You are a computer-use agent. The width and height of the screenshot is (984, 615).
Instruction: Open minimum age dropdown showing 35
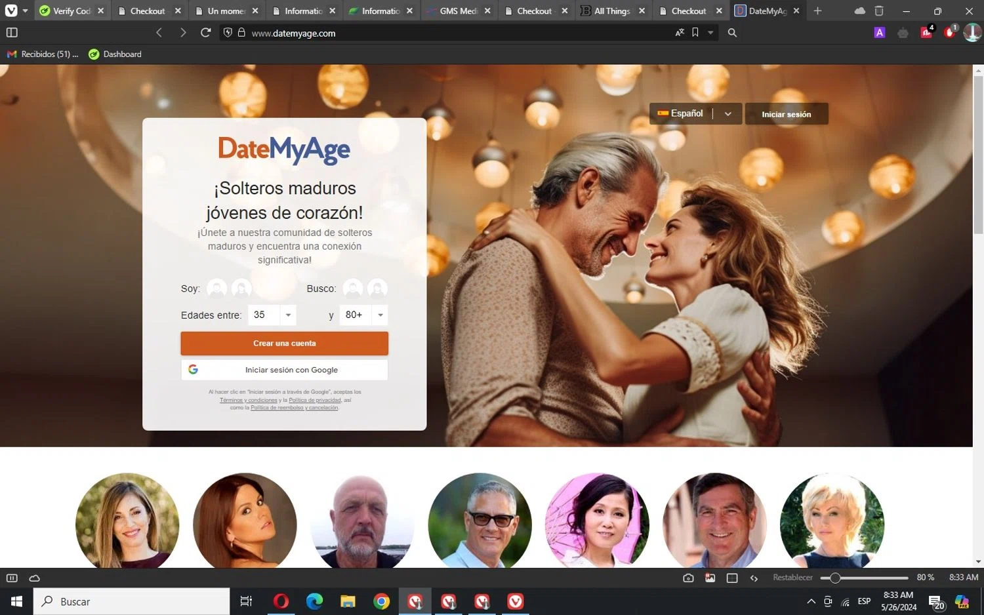[272, 315]
